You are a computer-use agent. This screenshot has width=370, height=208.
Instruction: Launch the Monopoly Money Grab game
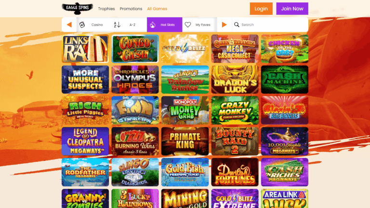[185, 110]
